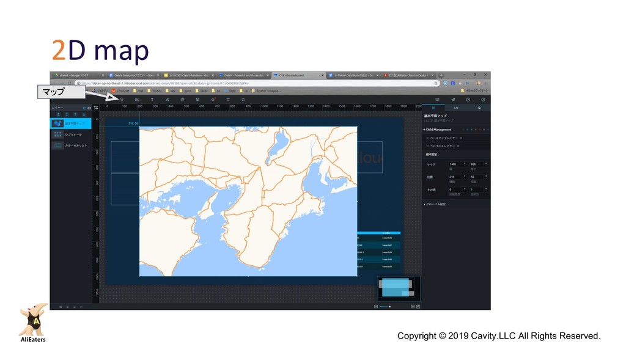Switch to data tab in right panel
Image resolution: width=626 pixels, height=352 pixels.
[x=456, y=108]
